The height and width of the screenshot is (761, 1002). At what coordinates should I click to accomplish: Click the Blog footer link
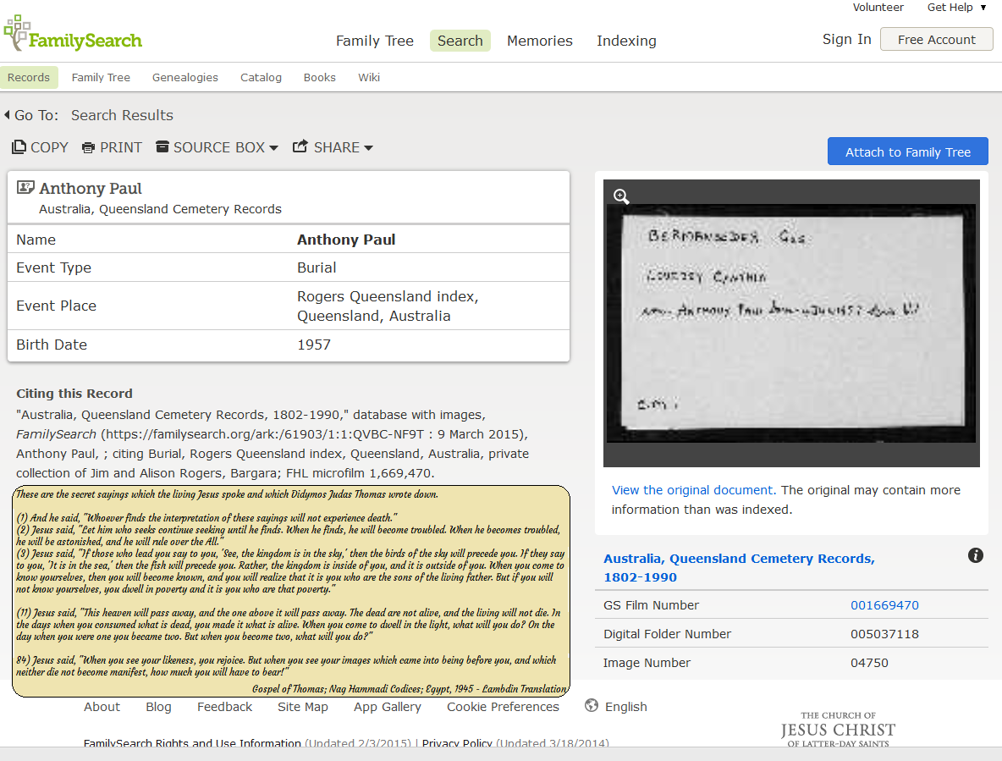(158, 707)
